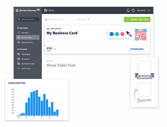Click the Create QR Code button

pos(137,19)
